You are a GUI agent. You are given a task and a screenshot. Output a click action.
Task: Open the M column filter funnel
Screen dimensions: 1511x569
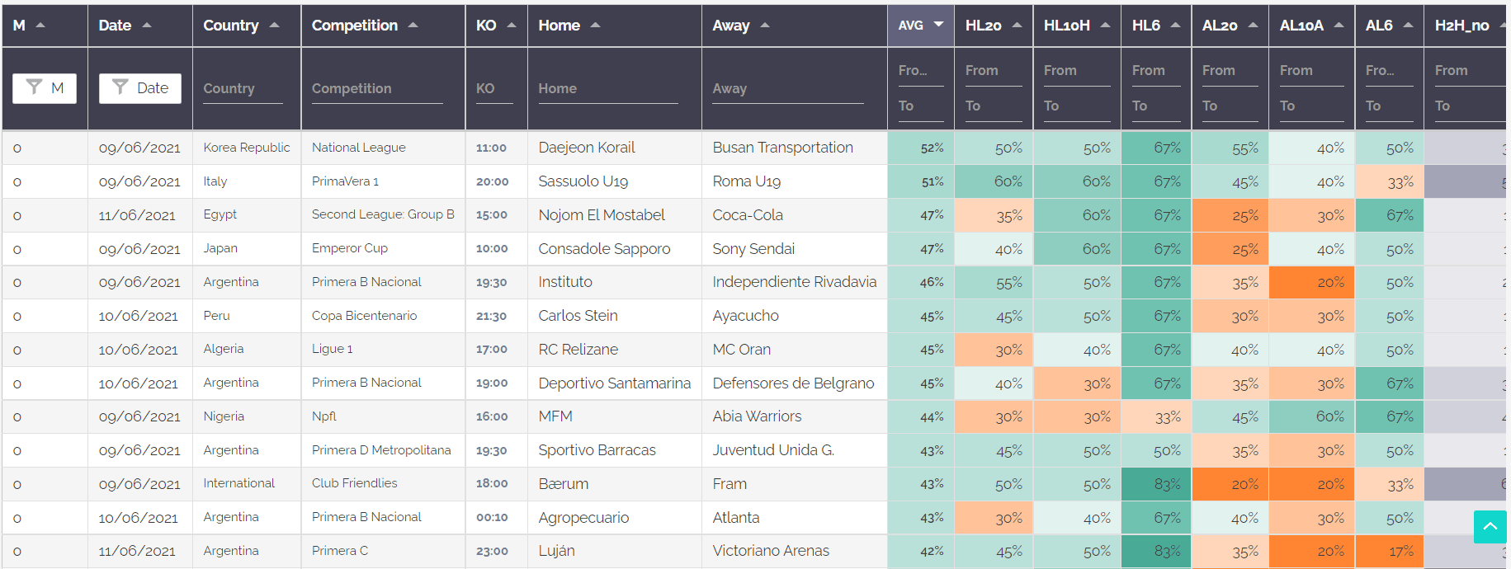pos(44,88)
